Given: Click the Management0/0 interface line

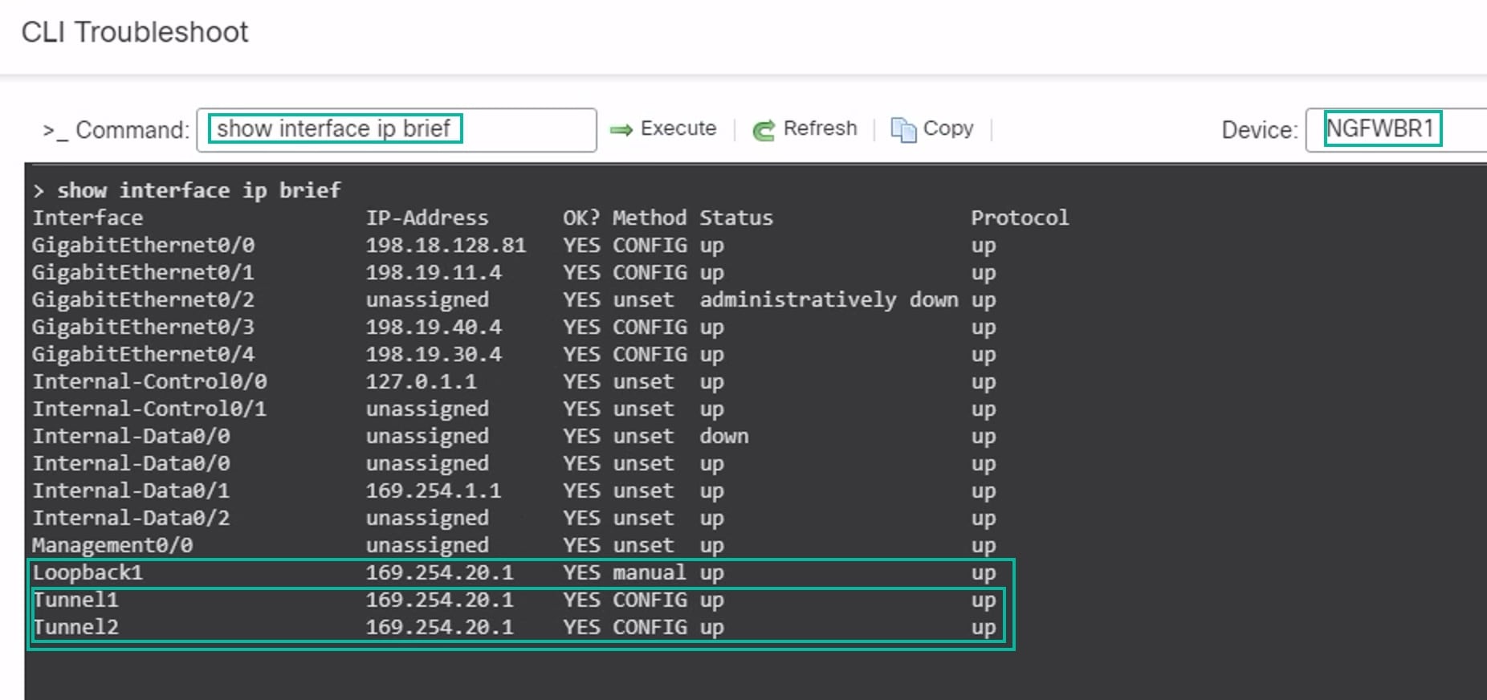Looking at the screenshot, I should coord(514,545).
